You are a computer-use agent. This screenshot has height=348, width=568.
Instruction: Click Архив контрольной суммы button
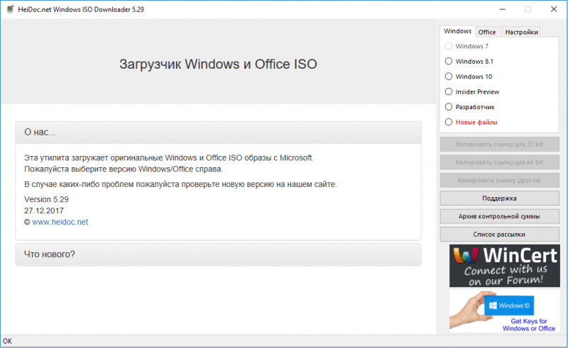(x=500, y=216)
